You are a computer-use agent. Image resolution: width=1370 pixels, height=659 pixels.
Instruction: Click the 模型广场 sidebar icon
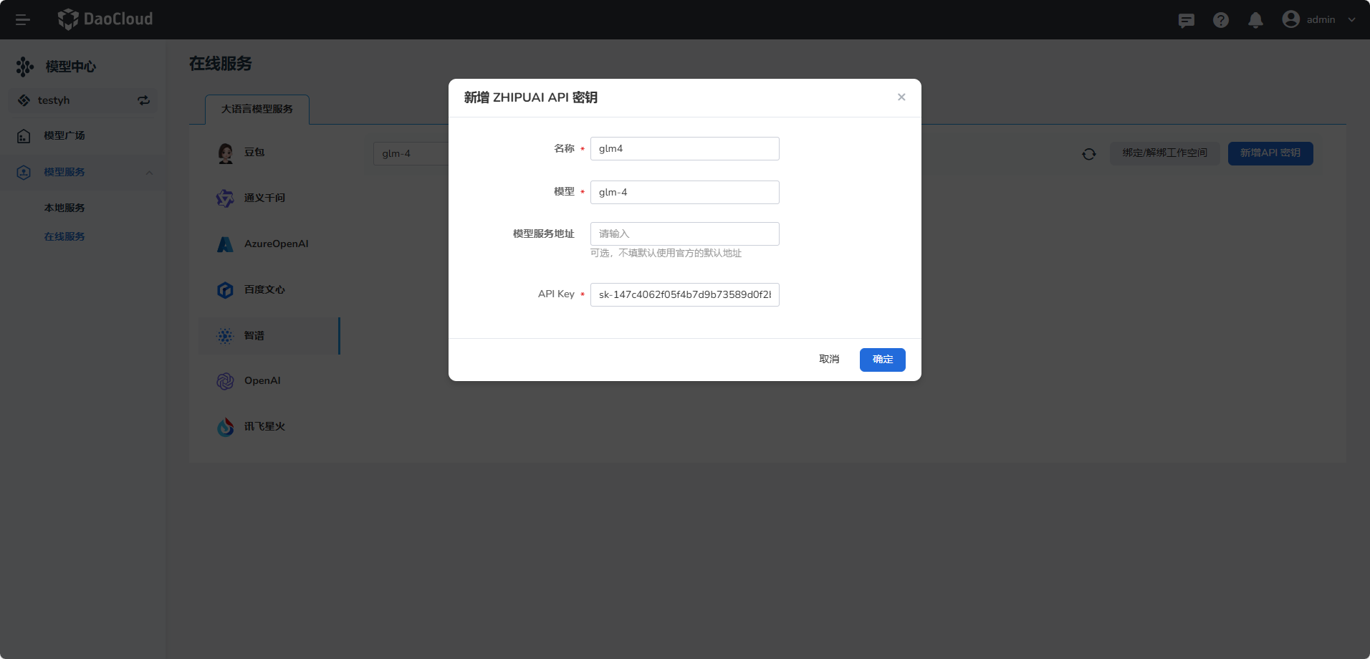(24, 135)
